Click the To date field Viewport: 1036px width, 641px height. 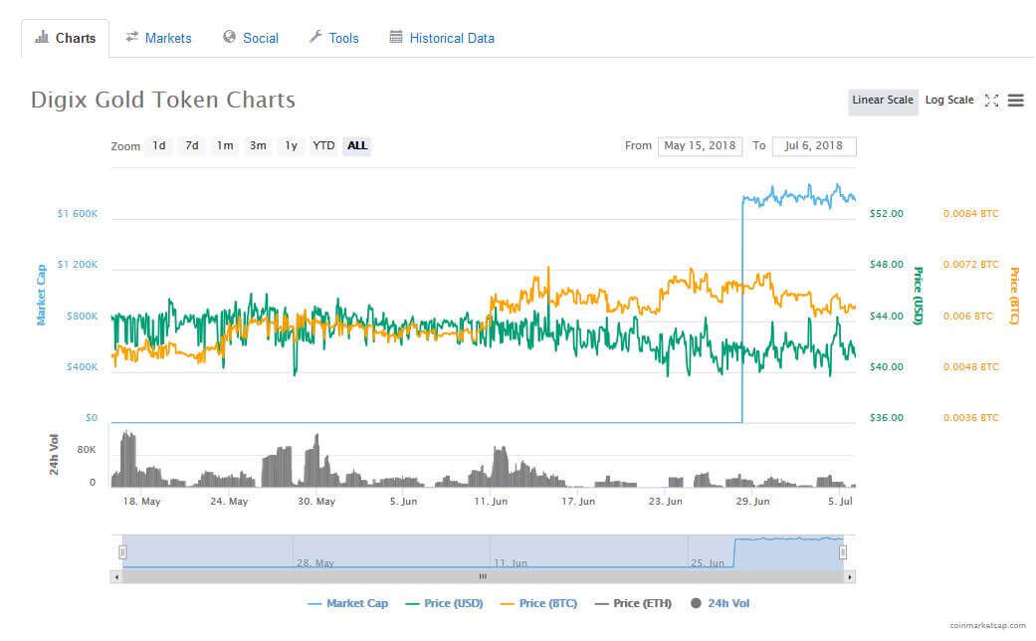(x=814, y=146)
